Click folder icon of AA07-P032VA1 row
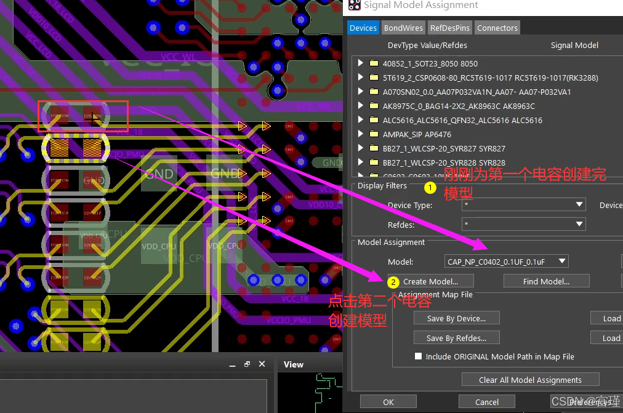Screen dimensions: 623x413 pyautogui.click(x=374, y=92)
